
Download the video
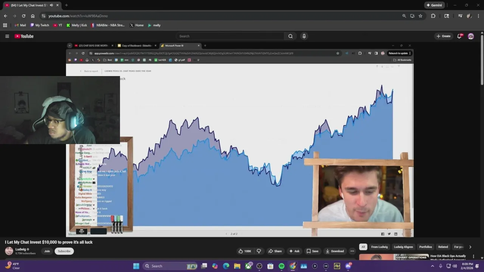(335, 251)
